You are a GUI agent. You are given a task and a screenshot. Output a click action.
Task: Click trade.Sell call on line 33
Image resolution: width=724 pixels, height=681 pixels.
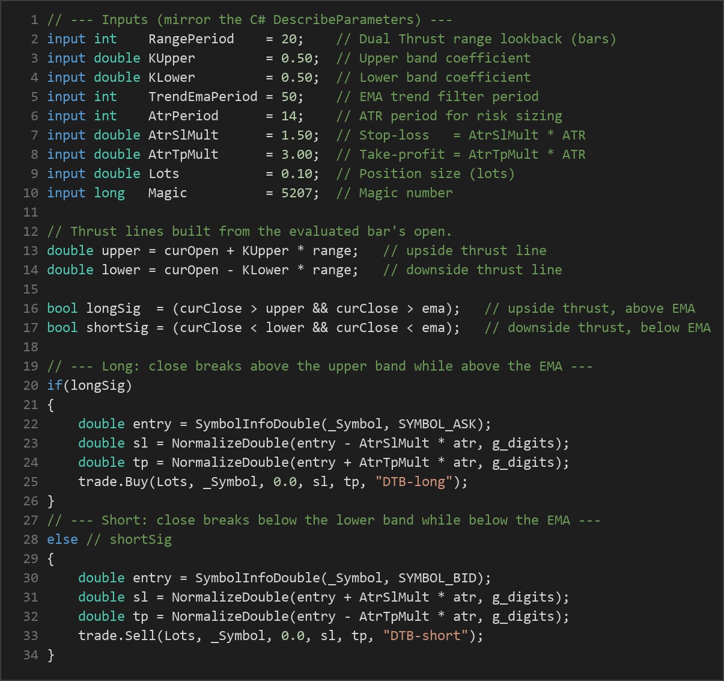coord(117,636)
